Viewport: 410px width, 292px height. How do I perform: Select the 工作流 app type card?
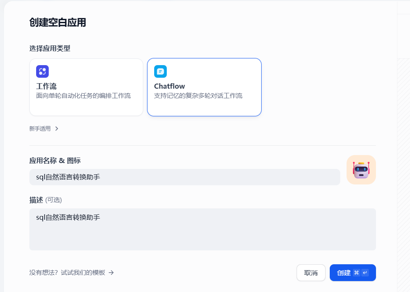click(86, 87)
